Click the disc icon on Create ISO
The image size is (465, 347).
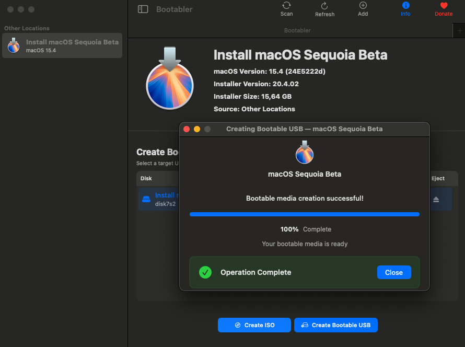(238, 325)
